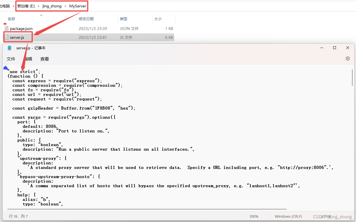
Task: Click the 6 KB size cell
Action: [169, 37]
